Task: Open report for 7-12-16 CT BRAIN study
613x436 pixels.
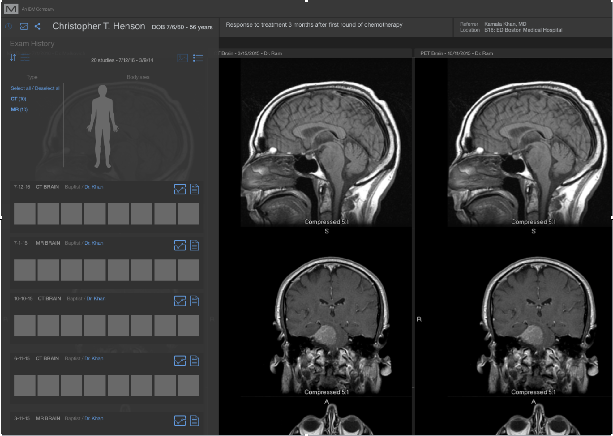Action: pyautogui.click(x=194, y=189)
